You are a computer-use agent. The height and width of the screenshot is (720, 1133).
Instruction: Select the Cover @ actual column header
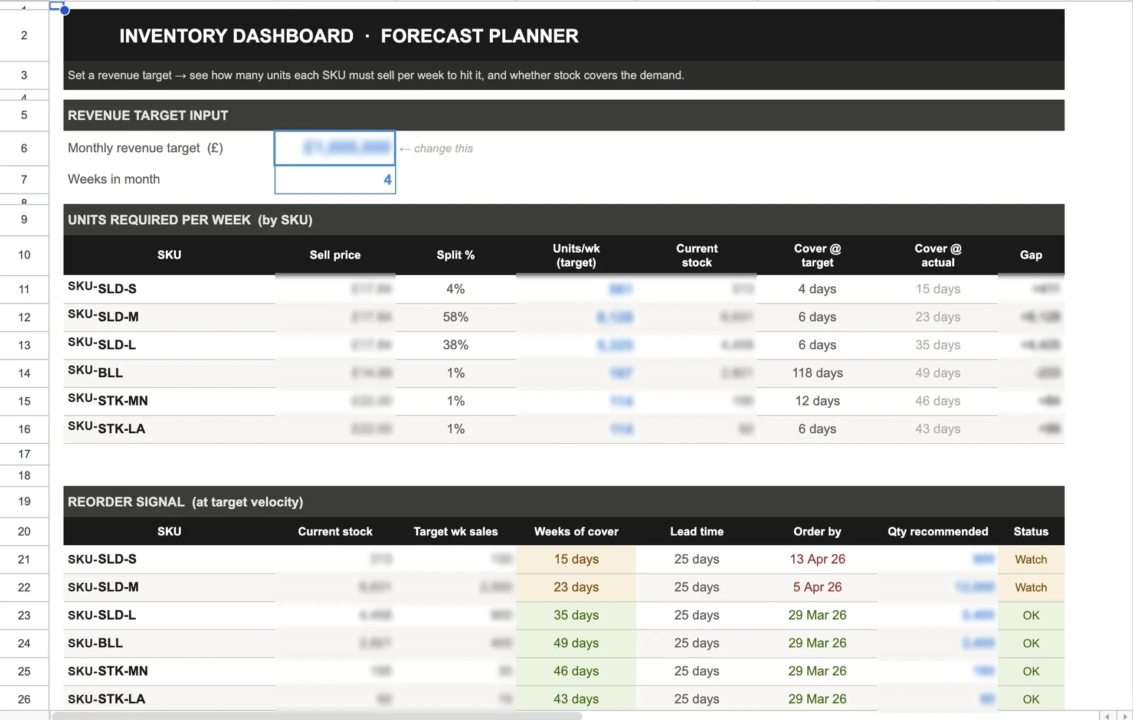coord(938,255)
